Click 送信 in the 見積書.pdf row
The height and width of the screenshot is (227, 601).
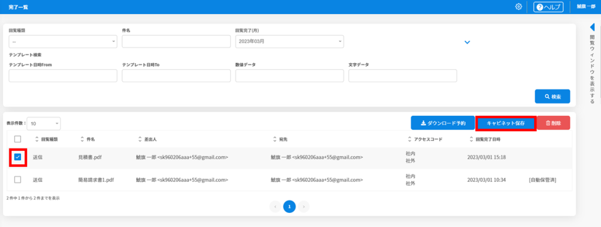tap(38, 157)
